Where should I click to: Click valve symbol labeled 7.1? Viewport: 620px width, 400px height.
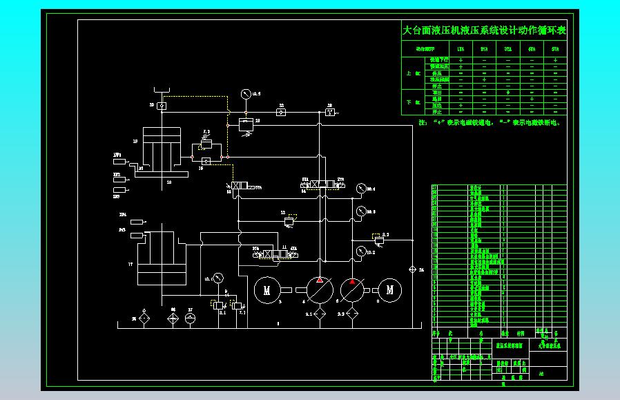click(237, 305)
